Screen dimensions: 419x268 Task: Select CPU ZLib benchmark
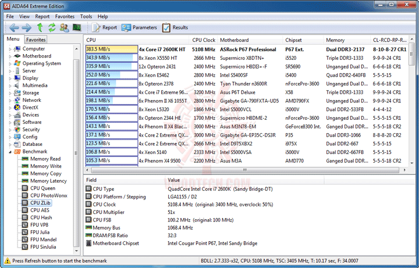tap(40, 203)
